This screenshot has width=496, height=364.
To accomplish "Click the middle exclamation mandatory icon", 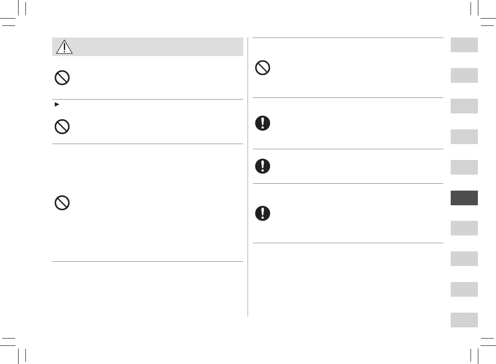I will click(263, 166).
